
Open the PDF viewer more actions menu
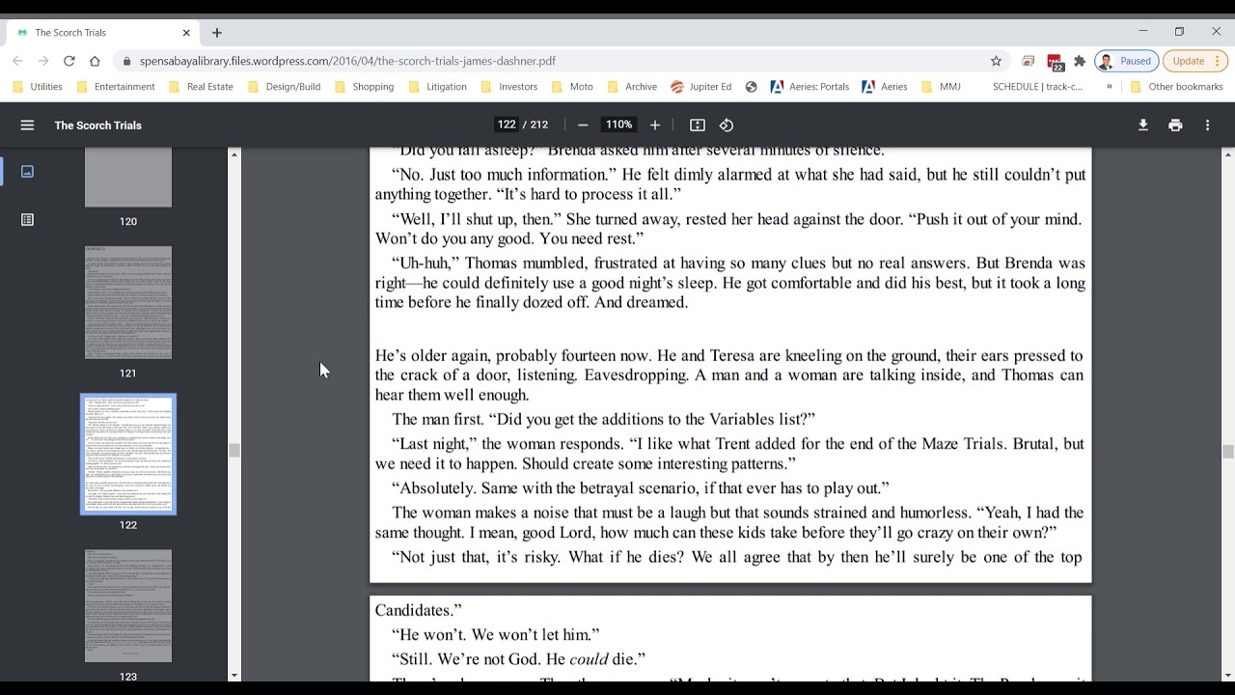click(x=1207, y=125)
